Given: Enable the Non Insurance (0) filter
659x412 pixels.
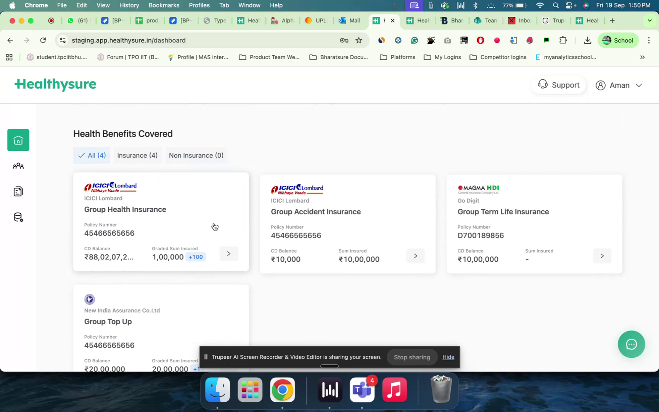Looking at the screenshot, I should (196, 155).
